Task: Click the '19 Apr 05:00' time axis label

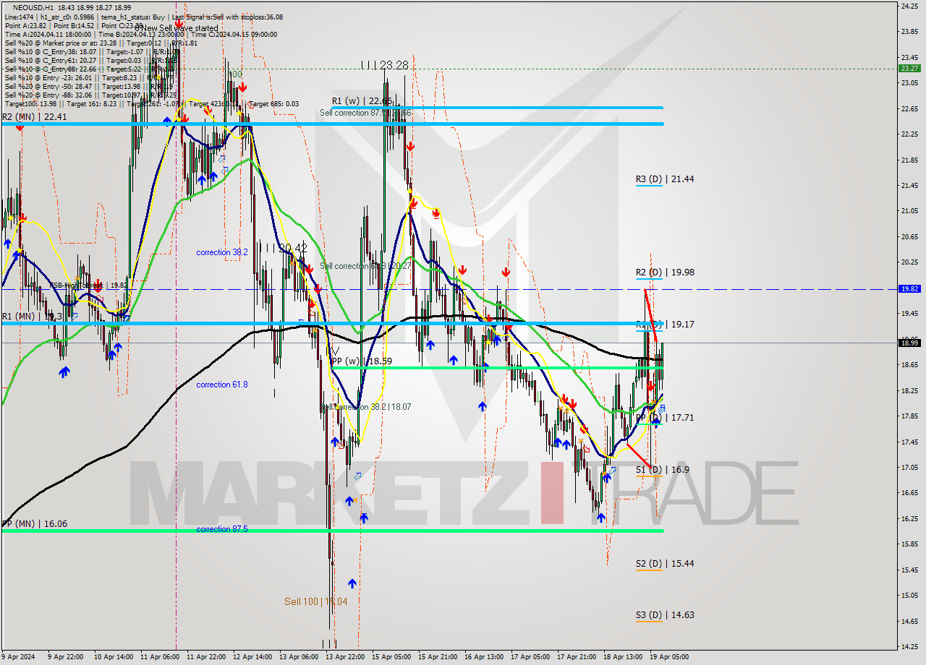Action: click(x=669, y=657)
